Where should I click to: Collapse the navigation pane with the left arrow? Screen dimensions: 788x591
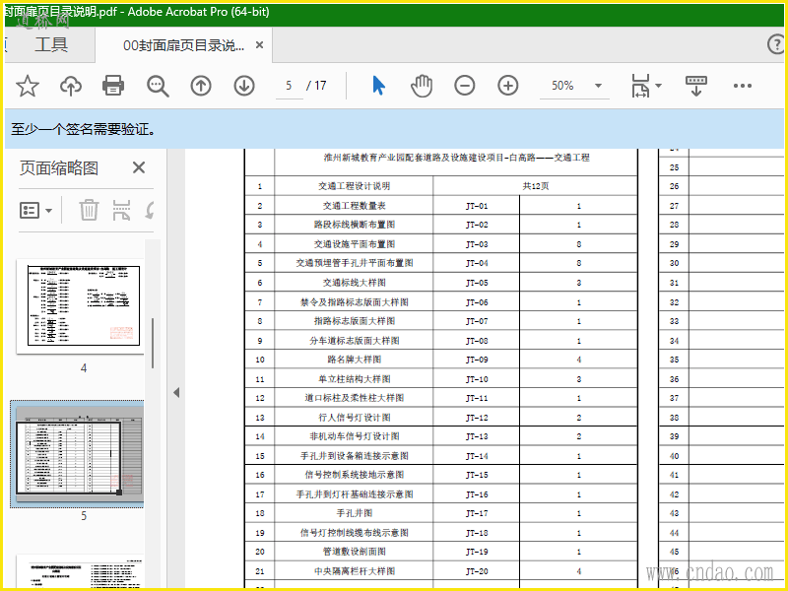click(176, 392)
